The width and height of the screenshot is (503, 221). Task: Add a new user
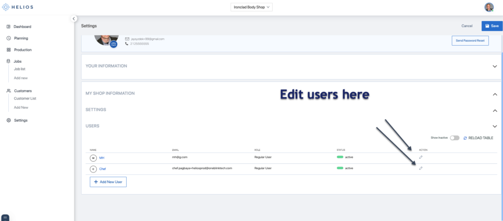pos(108,182)
